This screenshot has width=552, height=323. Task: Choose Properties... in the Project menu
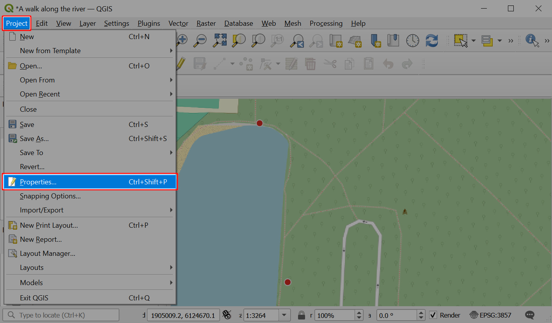pyautogui.click(x=90, y=182)
